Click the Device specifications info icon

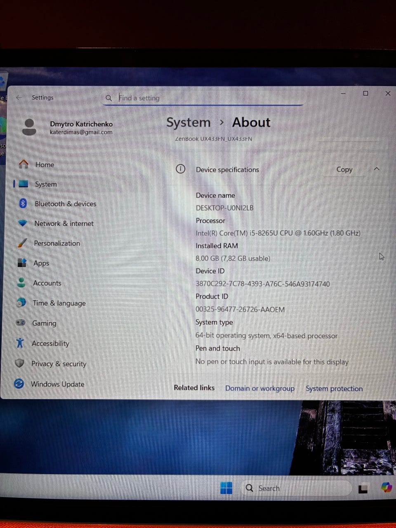point(180,169)
